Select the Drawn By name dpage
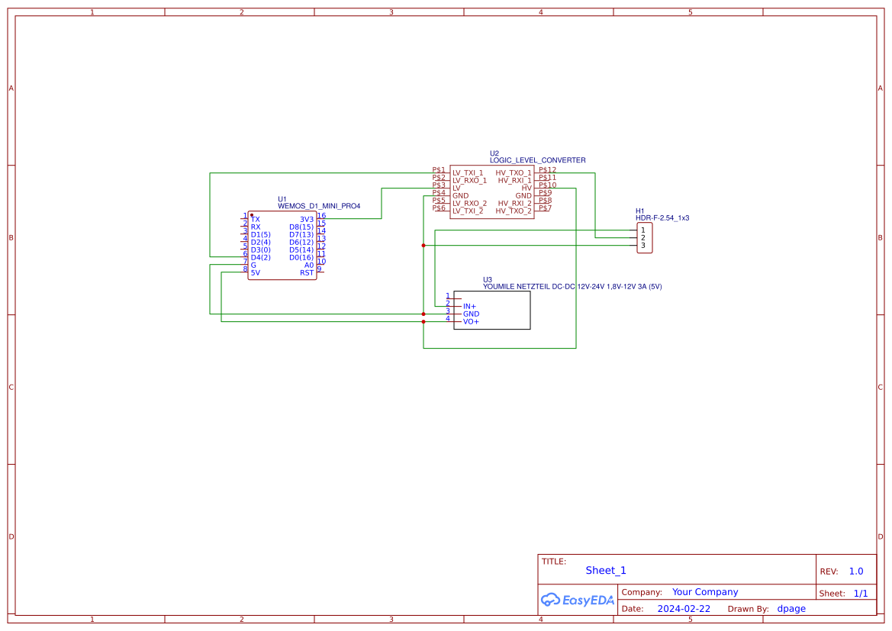 coord(791,609)
